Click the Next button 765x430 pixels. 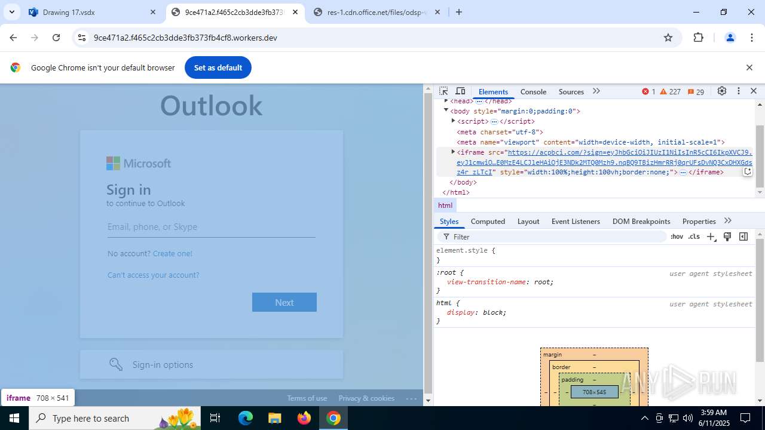pos(284,302)
